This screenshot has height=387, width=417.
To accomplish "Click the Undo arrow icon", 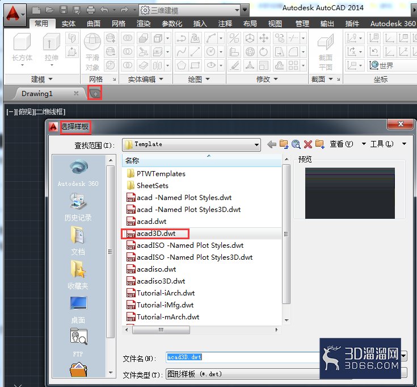I will pyautogui.click(x=104, y=10).
